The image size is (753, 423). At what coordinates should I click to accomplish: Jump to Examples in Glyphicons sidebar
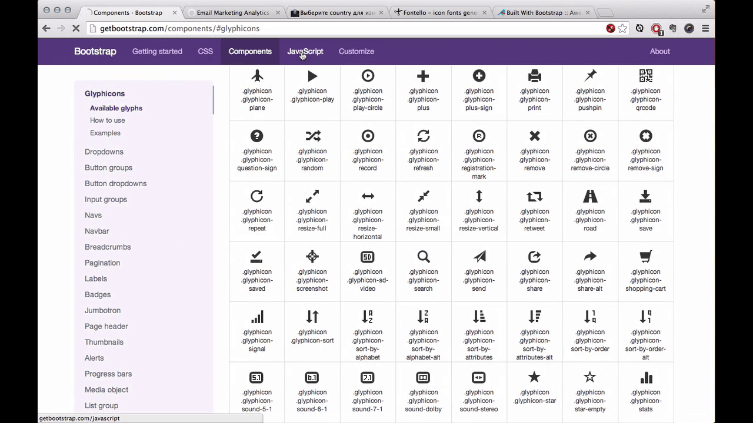[105, 133]
